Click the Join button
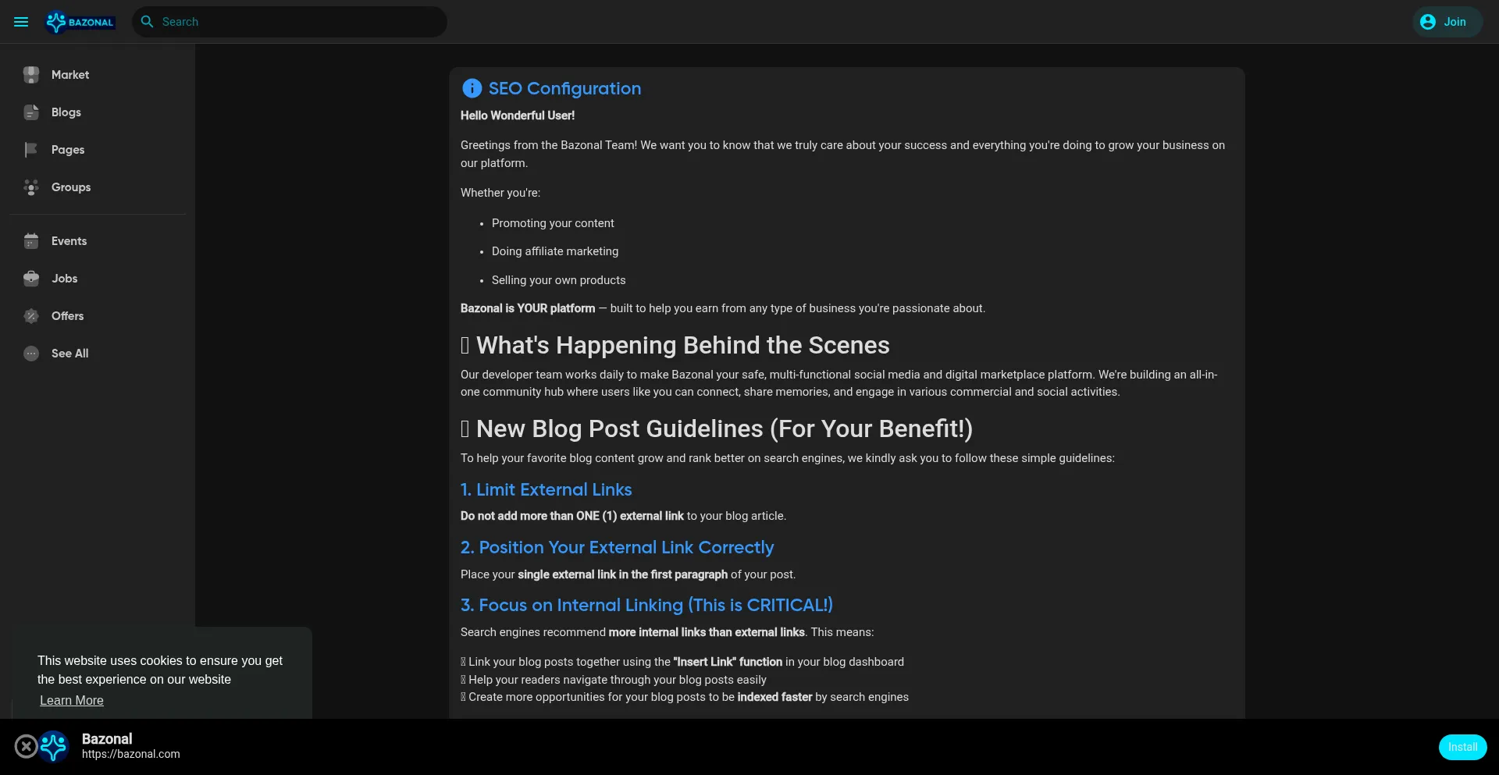1499x775 pixels. point(1447,22)
